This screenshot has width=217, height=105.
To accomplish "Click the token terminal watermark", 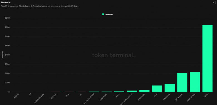I will pyautogui.click(x=114, y=55).
